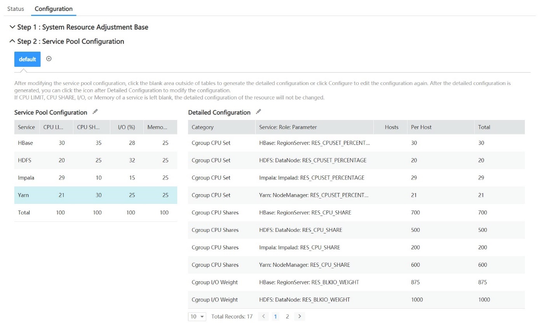Click the Detailed Configuration table title

[219, 112]
